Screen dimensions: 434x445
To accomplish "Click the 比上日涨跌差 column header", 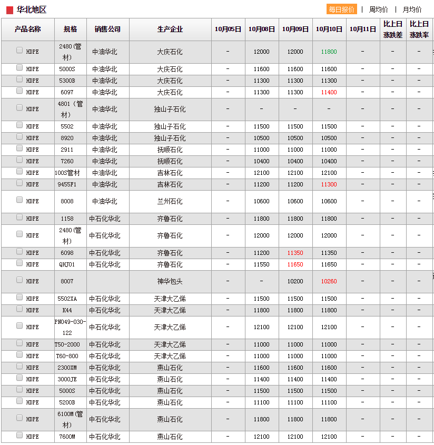I will tap(393, 29).
